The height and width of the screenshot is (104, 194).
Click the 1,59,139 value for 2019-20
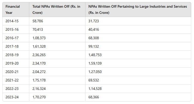(95, 63)
